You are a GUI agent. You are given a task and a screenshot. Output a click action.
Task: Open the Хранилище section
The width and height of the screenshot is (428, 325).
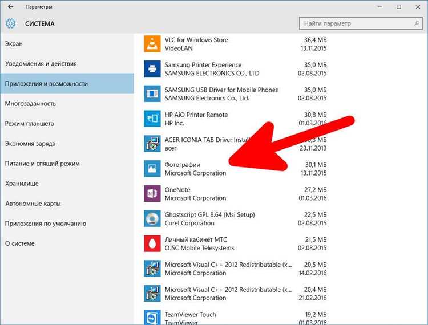67,184
